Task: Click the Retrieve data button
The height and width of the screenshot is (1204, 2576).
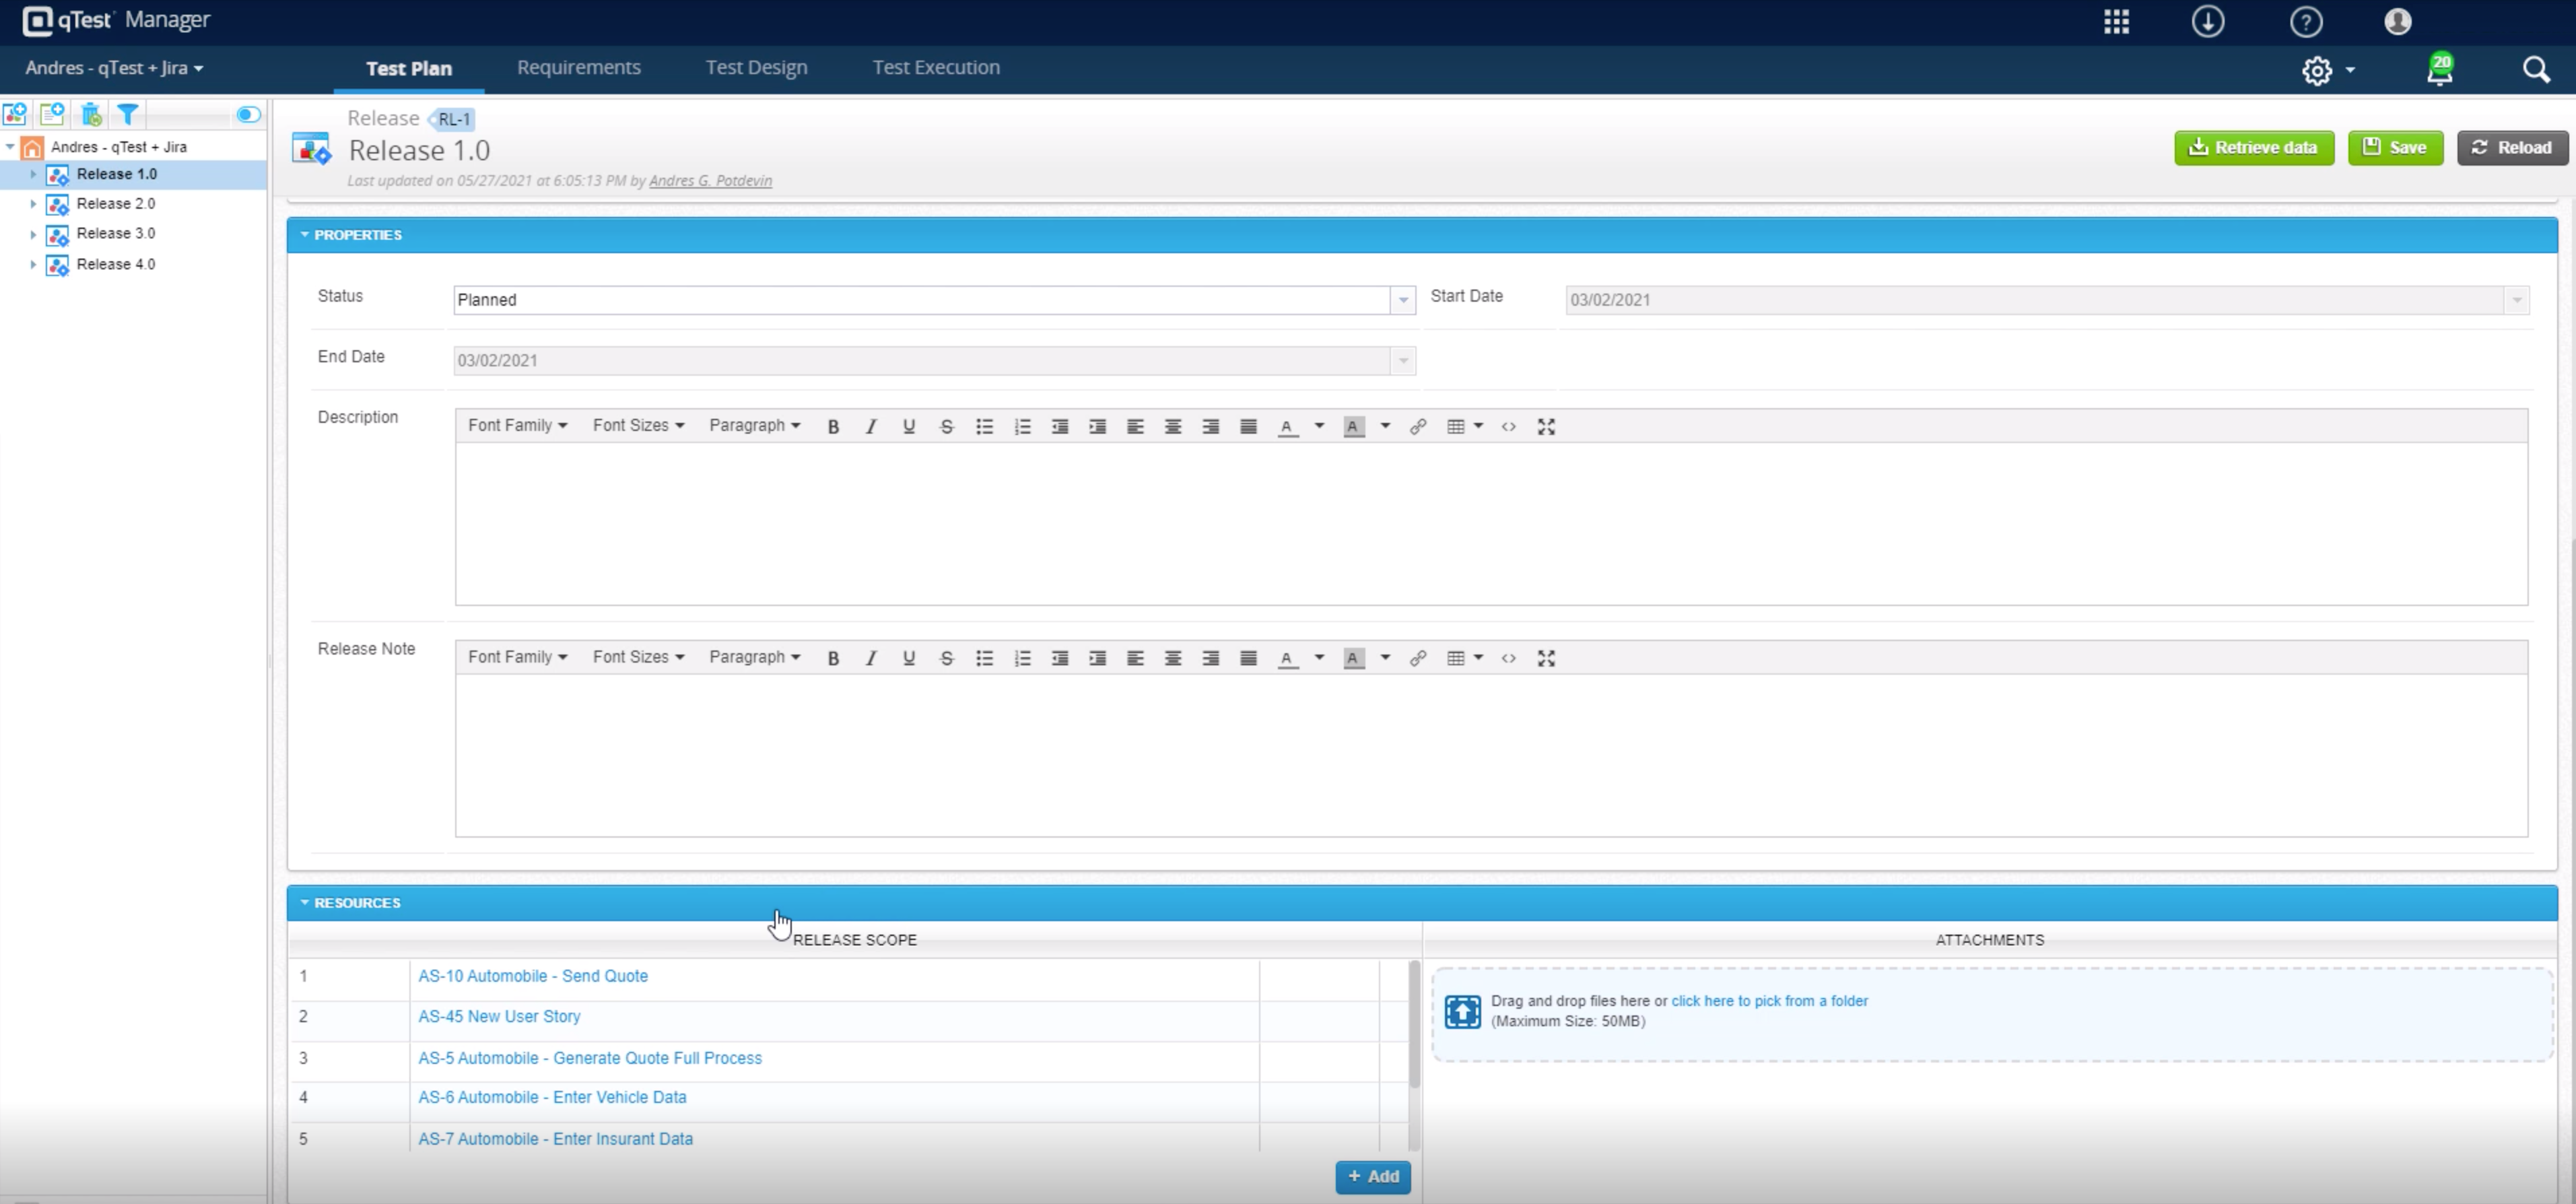Action: [x=2254, y=147]
